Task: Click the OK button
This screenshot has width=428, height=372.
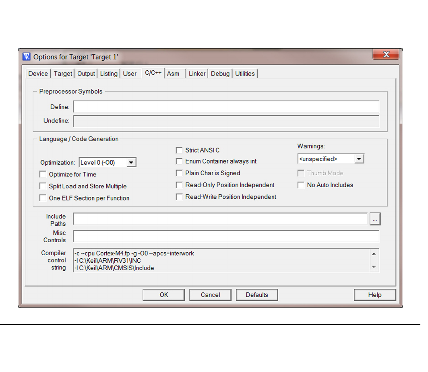Action: pyautogui.click(x=164, y=295)
